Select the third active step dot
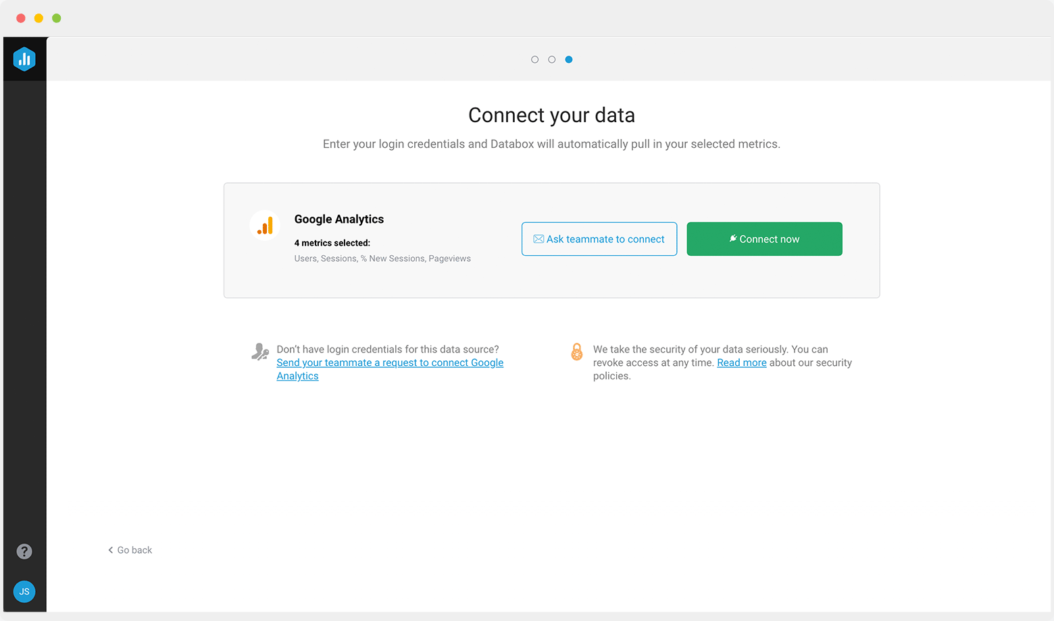The image size is (1054, 621). point(569,59)
